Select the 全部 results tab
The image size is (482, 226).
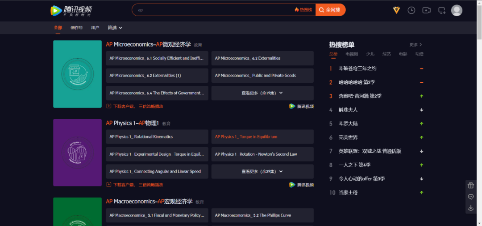click(x=58, y=28)
